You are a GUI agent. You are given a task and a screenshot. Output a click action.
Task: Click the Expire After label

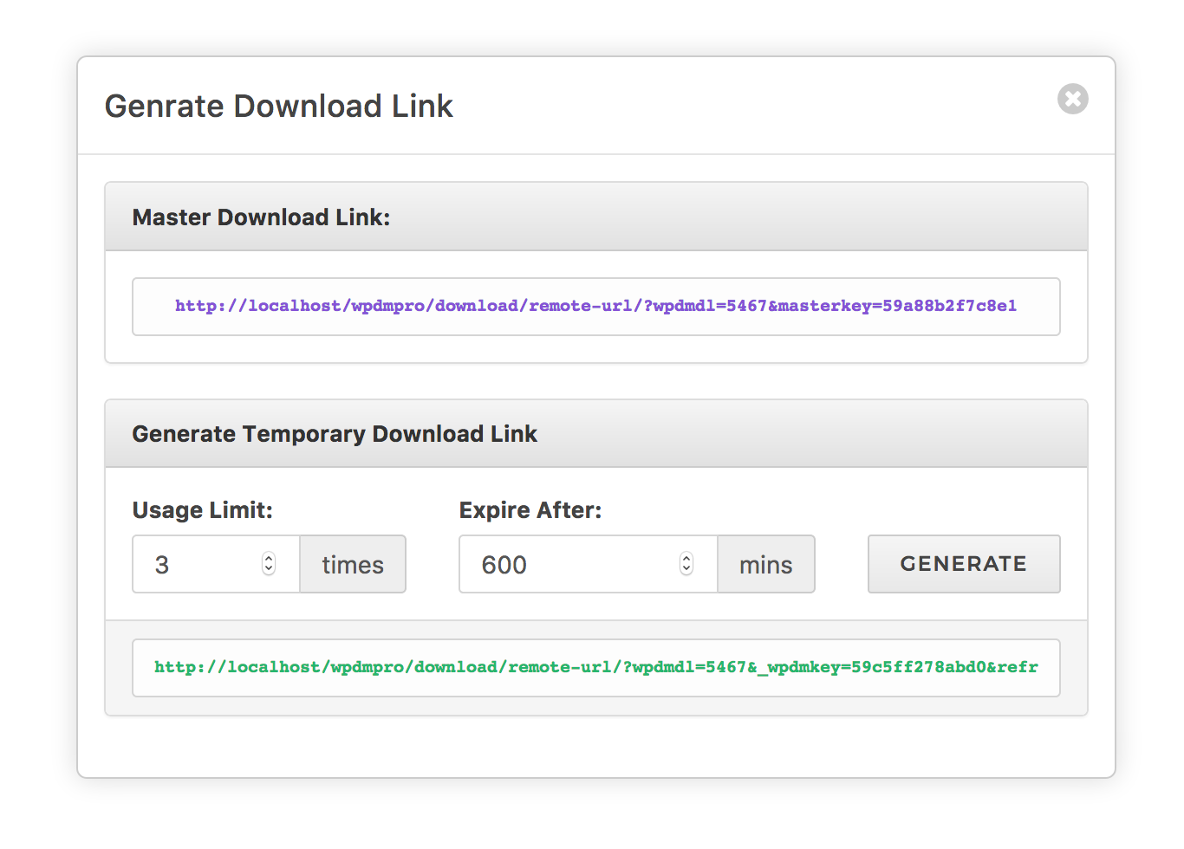click(x=530, y=510)
